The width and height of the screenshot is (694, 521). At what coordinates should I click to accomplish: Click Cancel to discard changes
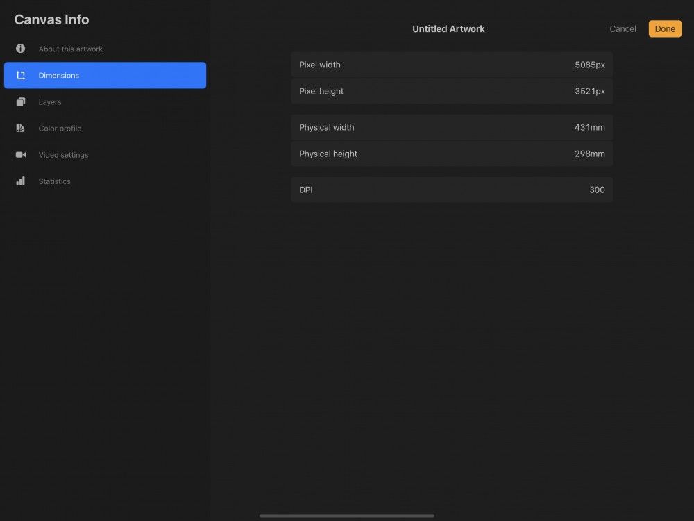622,28
